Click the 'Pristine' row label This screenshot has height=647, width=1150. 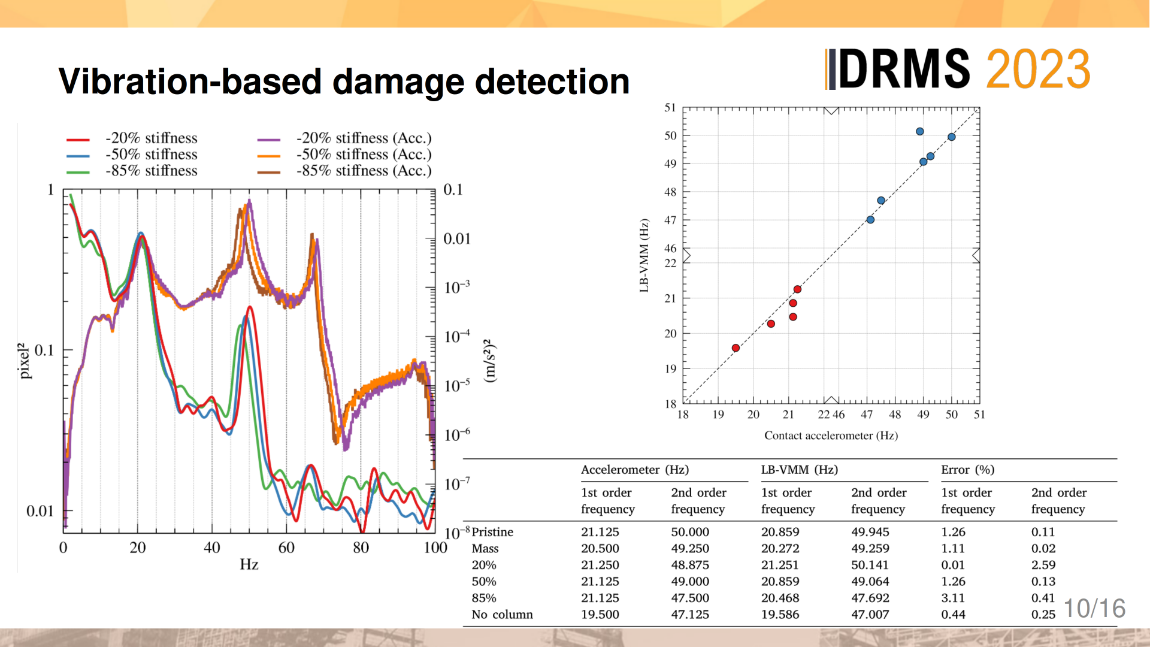[492, 532]
